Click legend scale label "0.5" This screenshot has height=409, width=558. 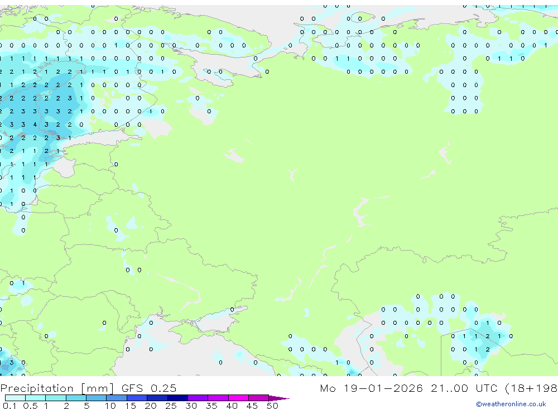tap(30, 406)
